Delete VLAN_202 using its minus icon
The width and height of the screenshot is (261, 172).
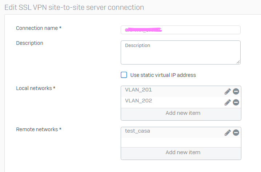(x=236, y=102)
